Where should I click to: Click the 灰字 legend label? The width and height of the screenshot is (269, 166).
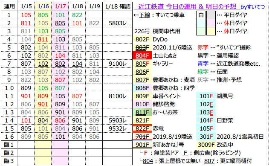(203, 80)
